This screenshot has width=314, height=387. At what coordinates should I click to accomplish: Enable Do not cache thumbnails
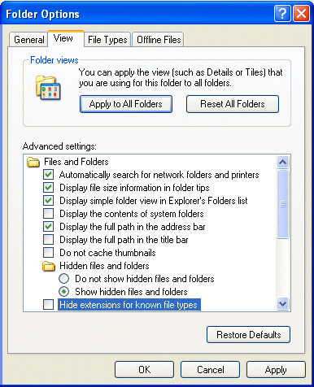[49, 253]
